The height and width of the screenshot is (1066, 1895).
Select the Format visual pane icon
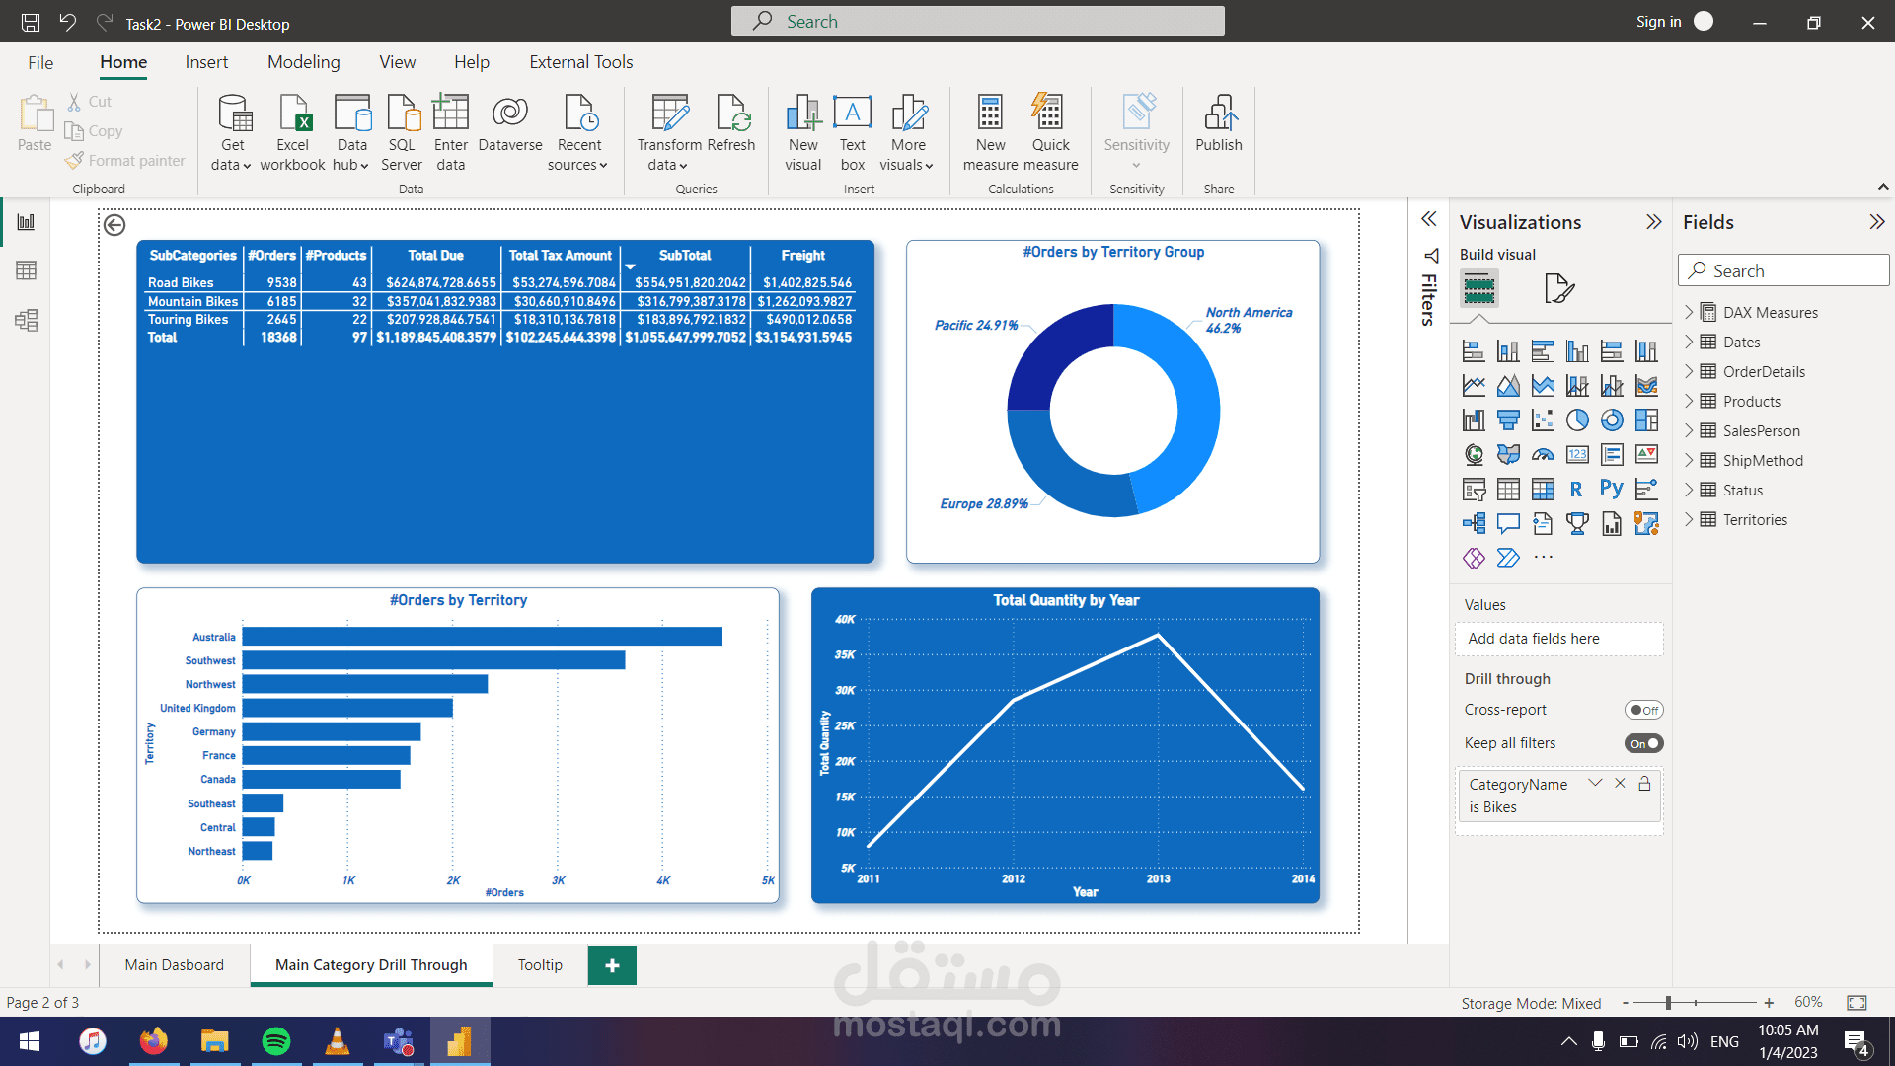[1558, 288]
